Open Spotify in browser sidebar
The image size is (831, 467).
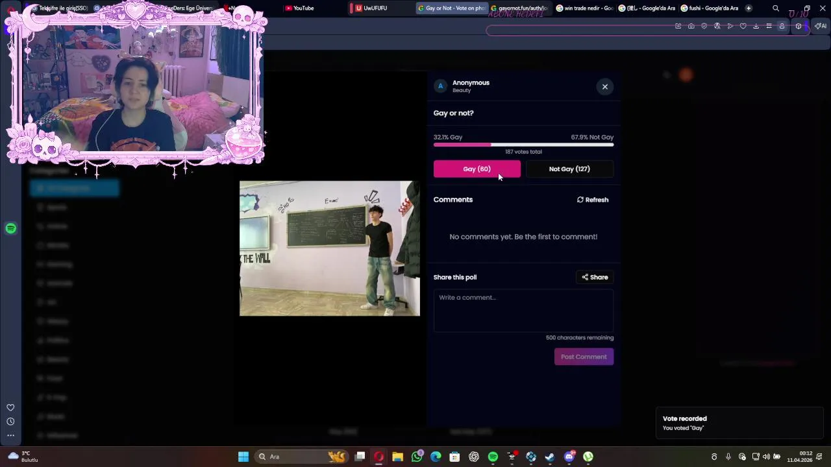(10, 228)
